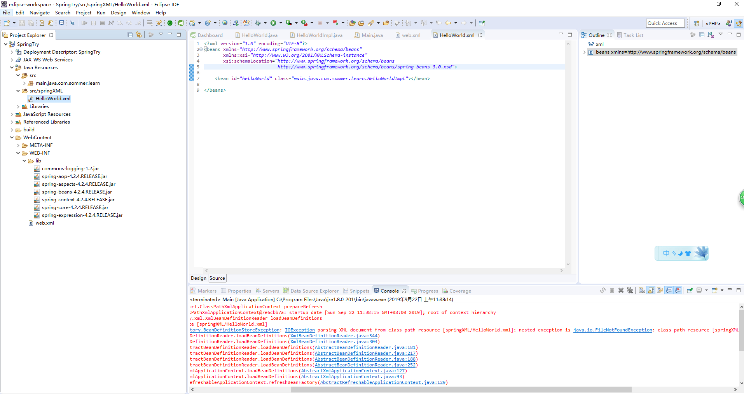Collapse the WebContent folder
This screenshot has width=744, height=394.
click(x=12, y=138)
